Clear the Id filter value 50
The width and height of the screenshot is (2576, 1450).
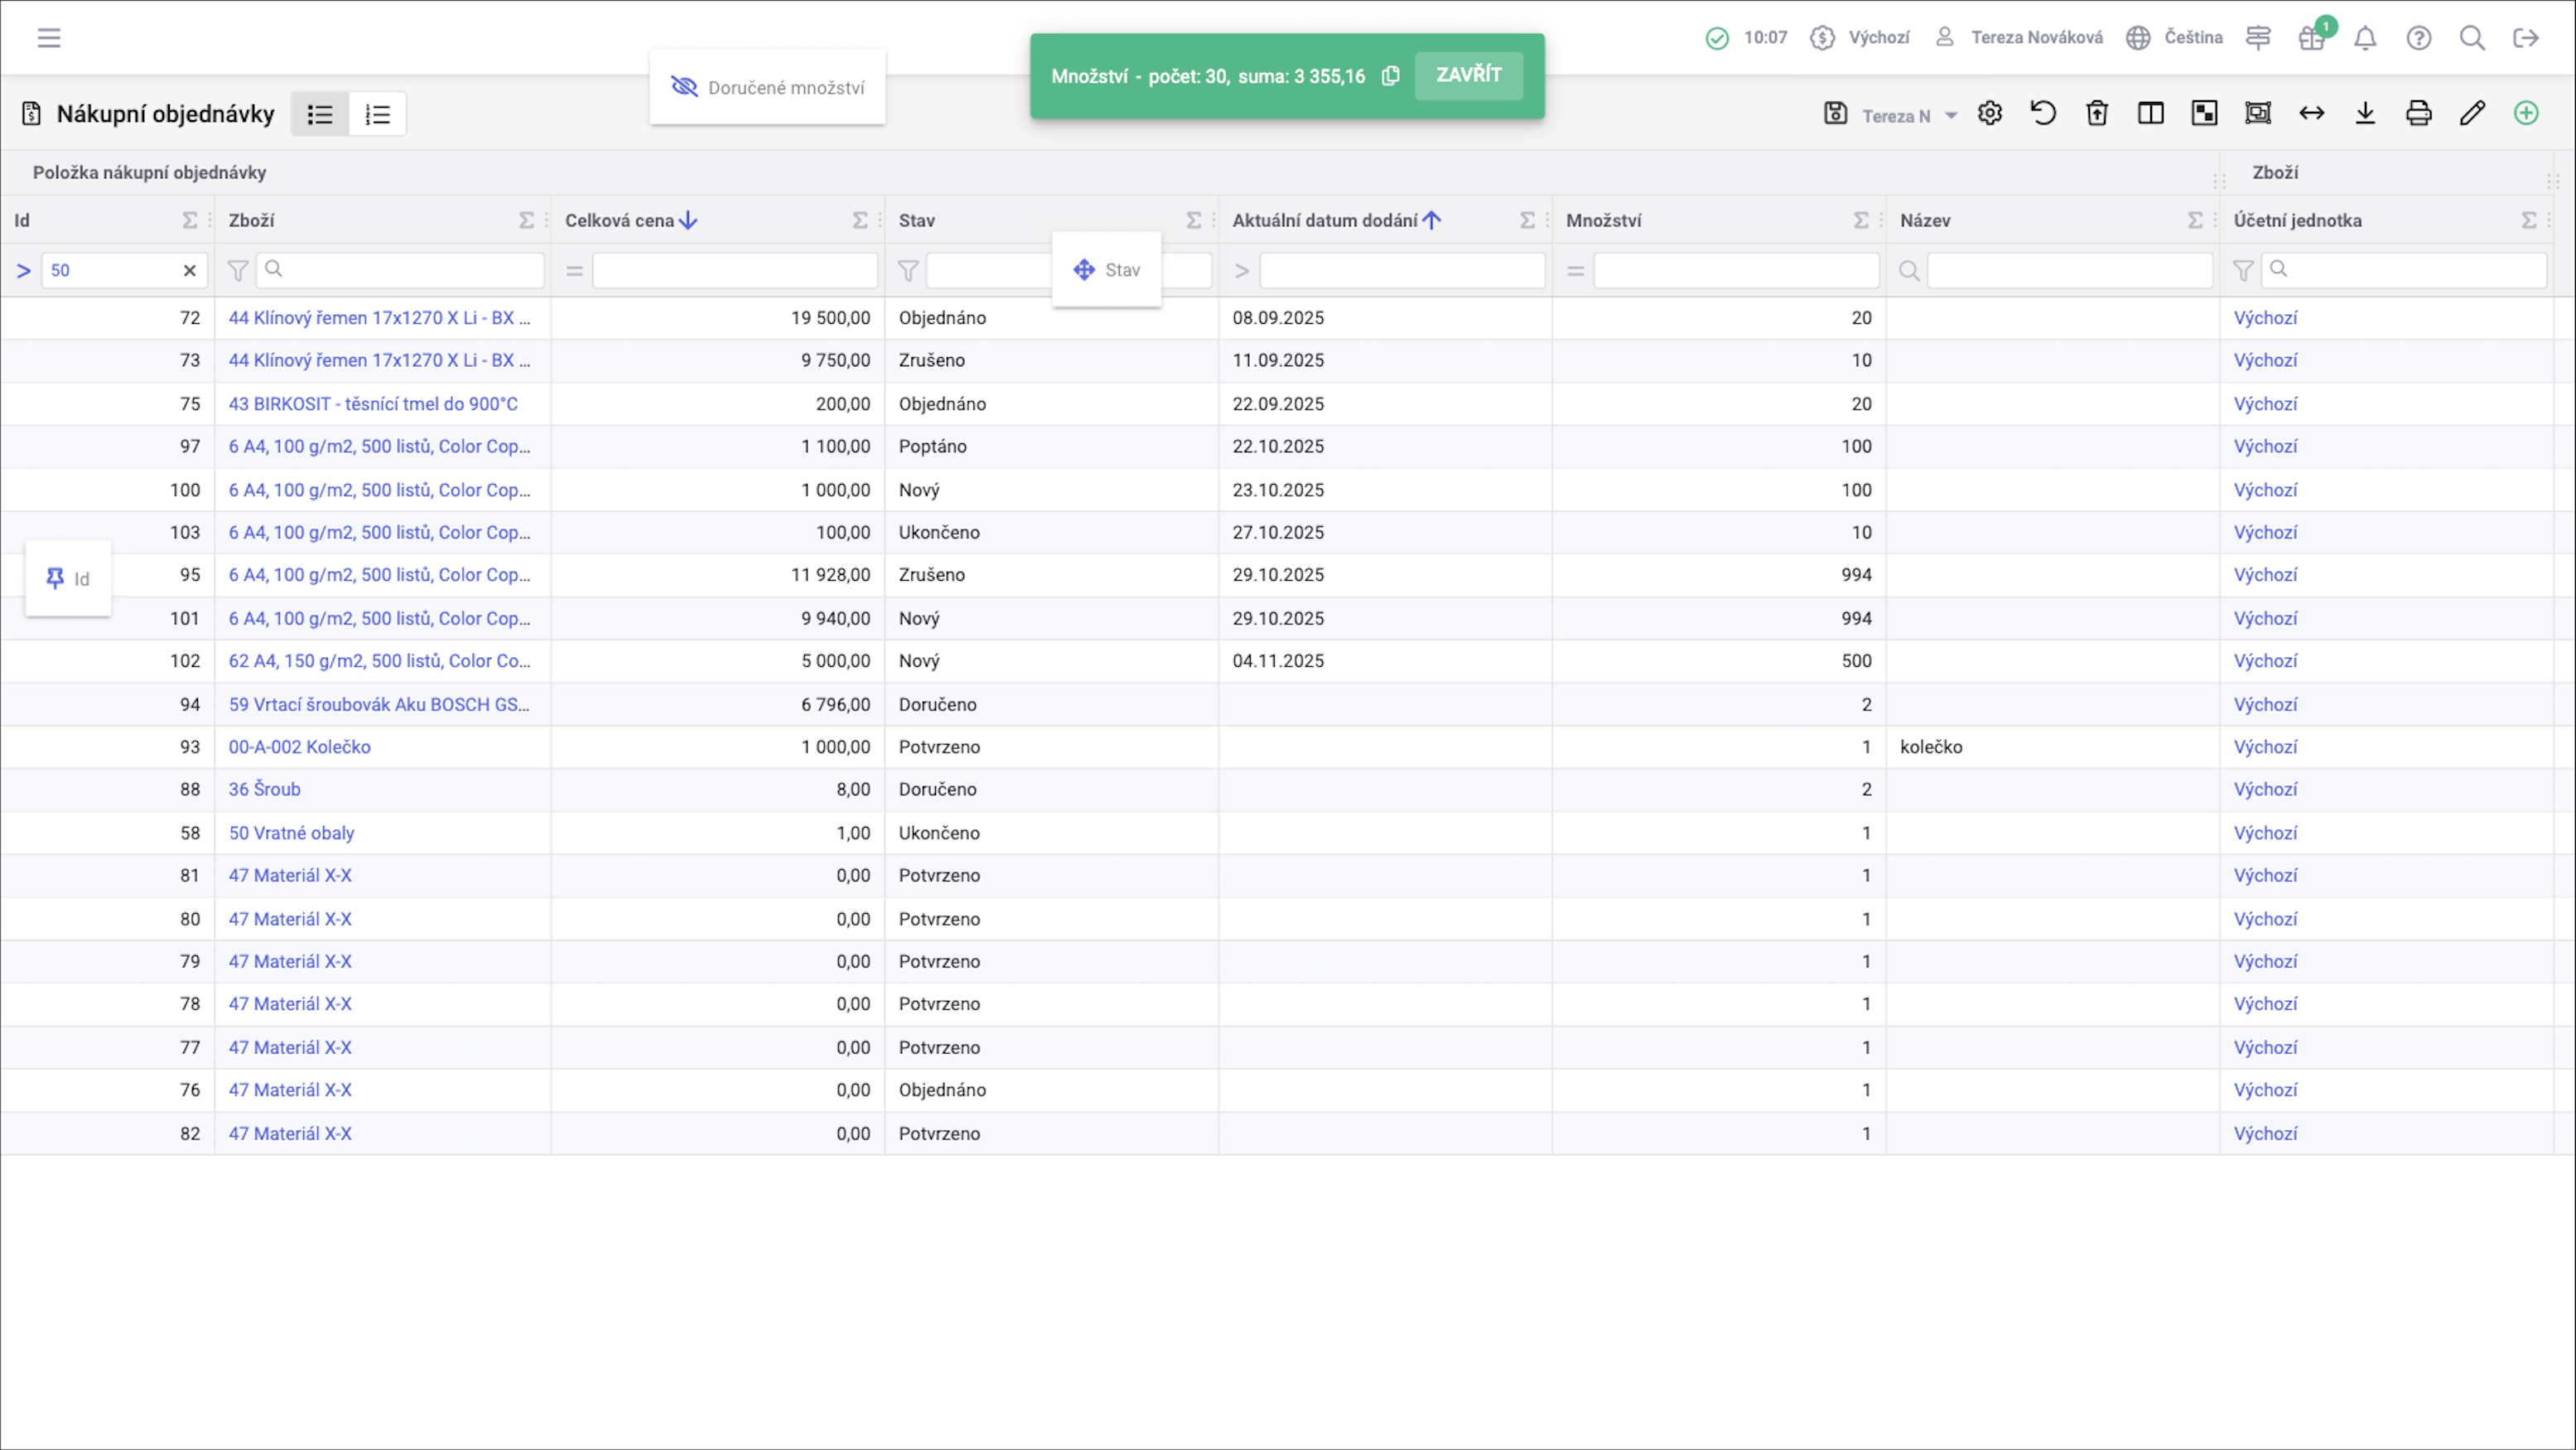click(189, 271)
